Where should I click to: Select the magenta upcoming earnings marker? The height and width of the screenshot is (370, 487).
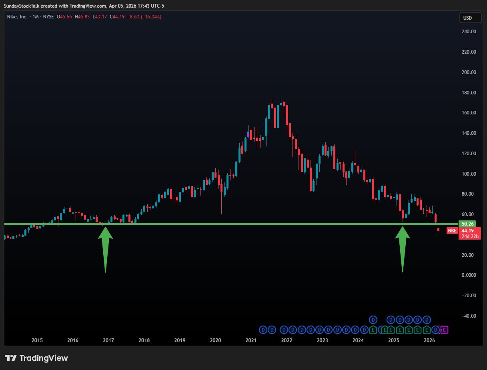(445, 330)
